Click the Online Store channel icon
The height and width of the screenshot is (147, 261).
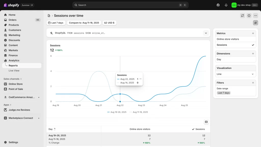tap(6, 84)
